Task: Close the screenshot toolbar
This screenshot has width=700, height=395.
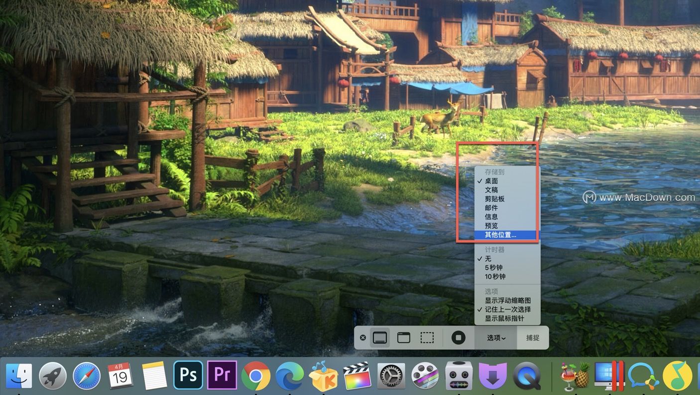Action: [363, 338]
